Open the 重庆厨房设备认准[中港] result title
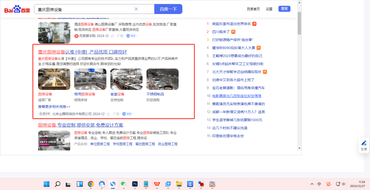The height and width of the screenshot is (190, 370). click(83, 52)
